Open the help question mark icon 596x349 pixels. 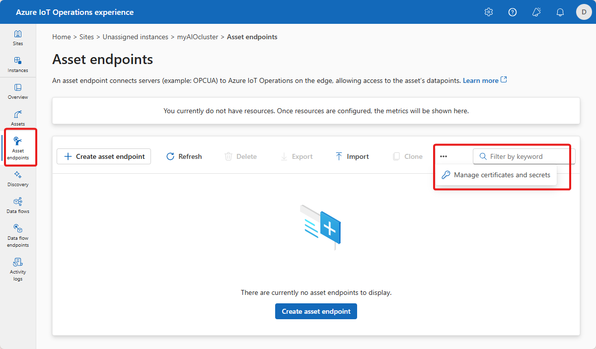click(x=513, y=12)
